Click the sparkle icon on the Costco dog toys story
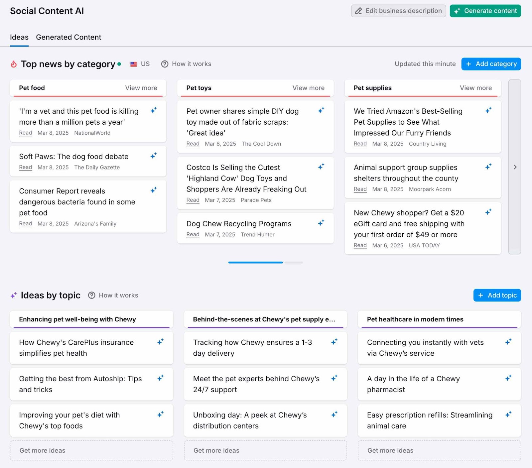 point(321,167)
